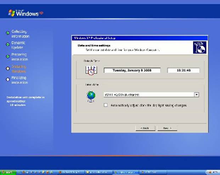
Task: Select Collecting information step indicator
Action: point(8,33)
